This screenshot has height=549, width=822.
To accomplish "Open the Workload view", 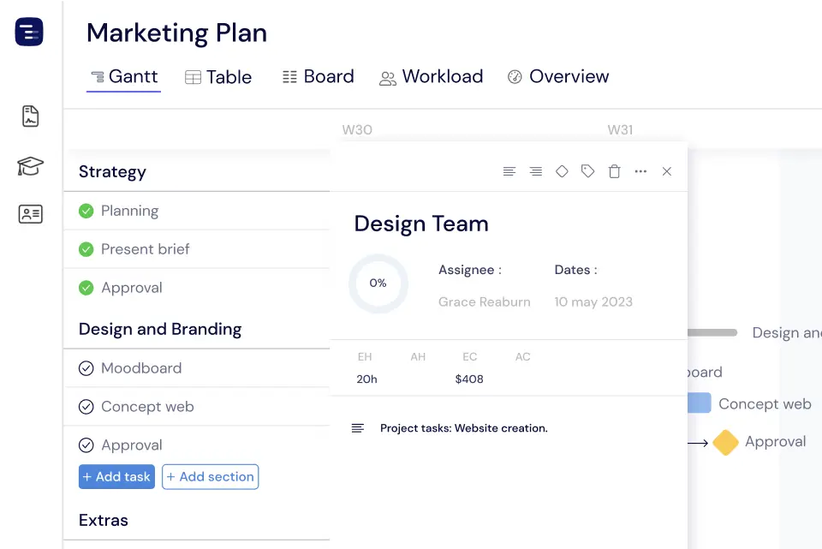I will tap(432, 76).
